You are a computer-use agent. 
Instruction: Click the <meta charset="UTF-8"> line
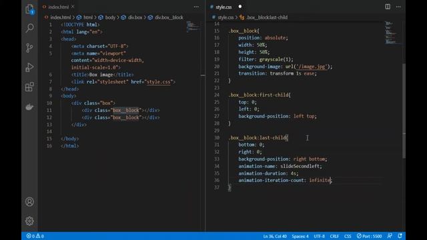[99, 46]
